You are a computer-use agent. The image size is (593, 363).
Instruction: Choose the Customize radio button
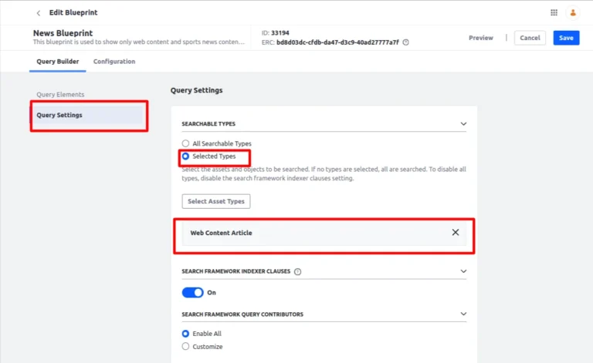[185, 346]
